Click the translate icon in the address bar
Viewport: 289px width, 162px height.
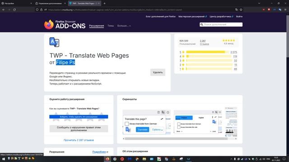pos(237,9)
